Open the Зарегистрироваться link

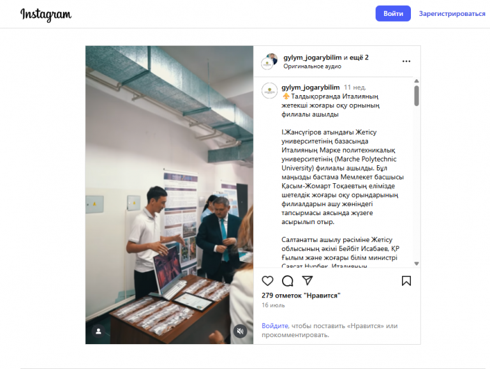pos(452,13)
